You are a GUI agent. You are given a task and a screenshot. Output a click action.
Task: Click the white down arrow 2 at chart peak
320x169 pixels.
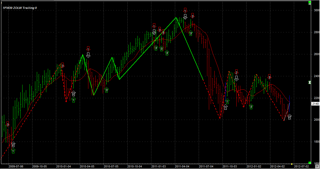click(x=185, y=17)
